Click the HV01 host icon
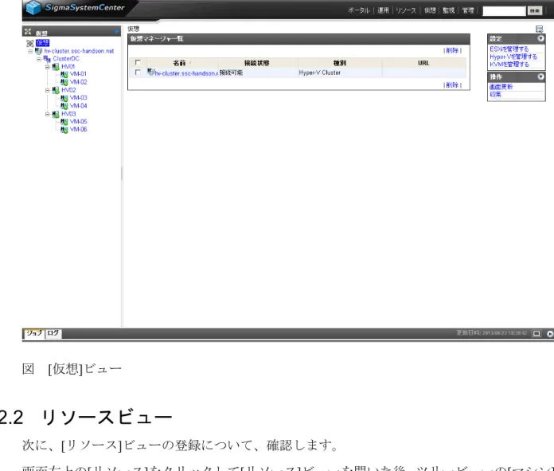The width and height of the screenshot is (554, 471). [x=56, y=66]
